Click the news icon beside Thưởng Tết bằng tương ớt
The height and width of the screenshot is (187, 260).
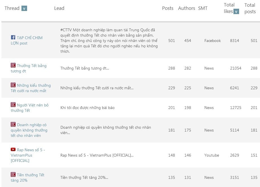pos(13,65)
